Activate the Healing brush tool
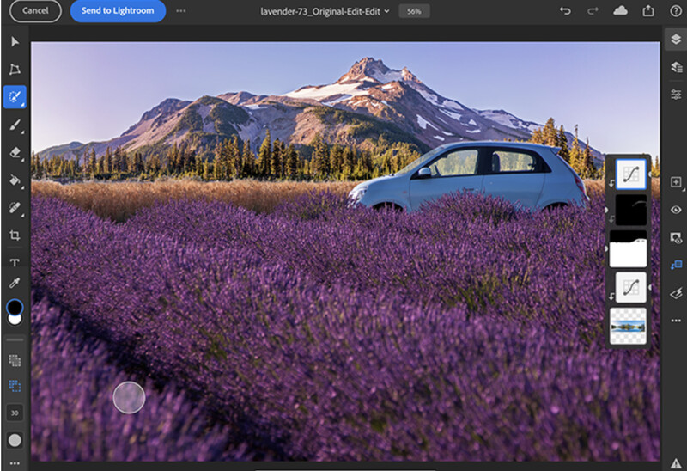 [15, 207]
